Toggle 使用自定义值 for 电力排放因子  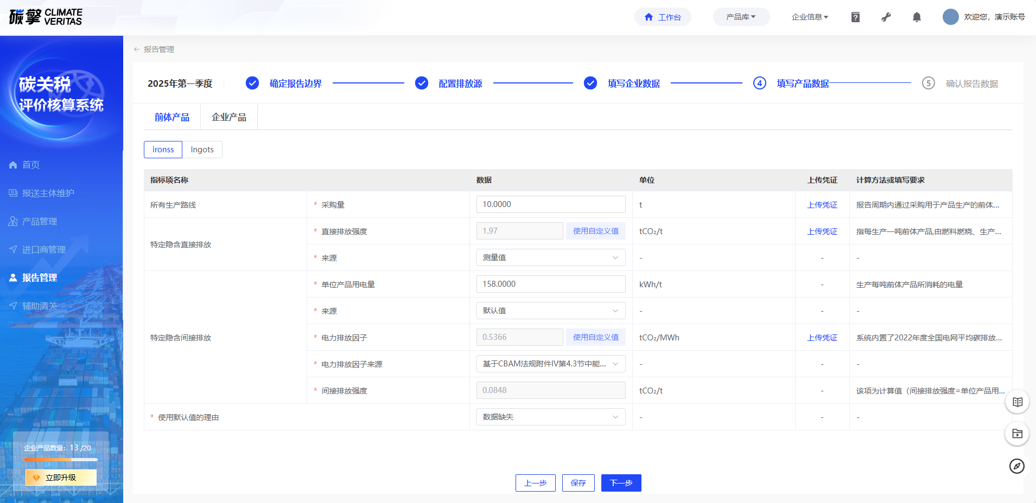coord(595,337)
